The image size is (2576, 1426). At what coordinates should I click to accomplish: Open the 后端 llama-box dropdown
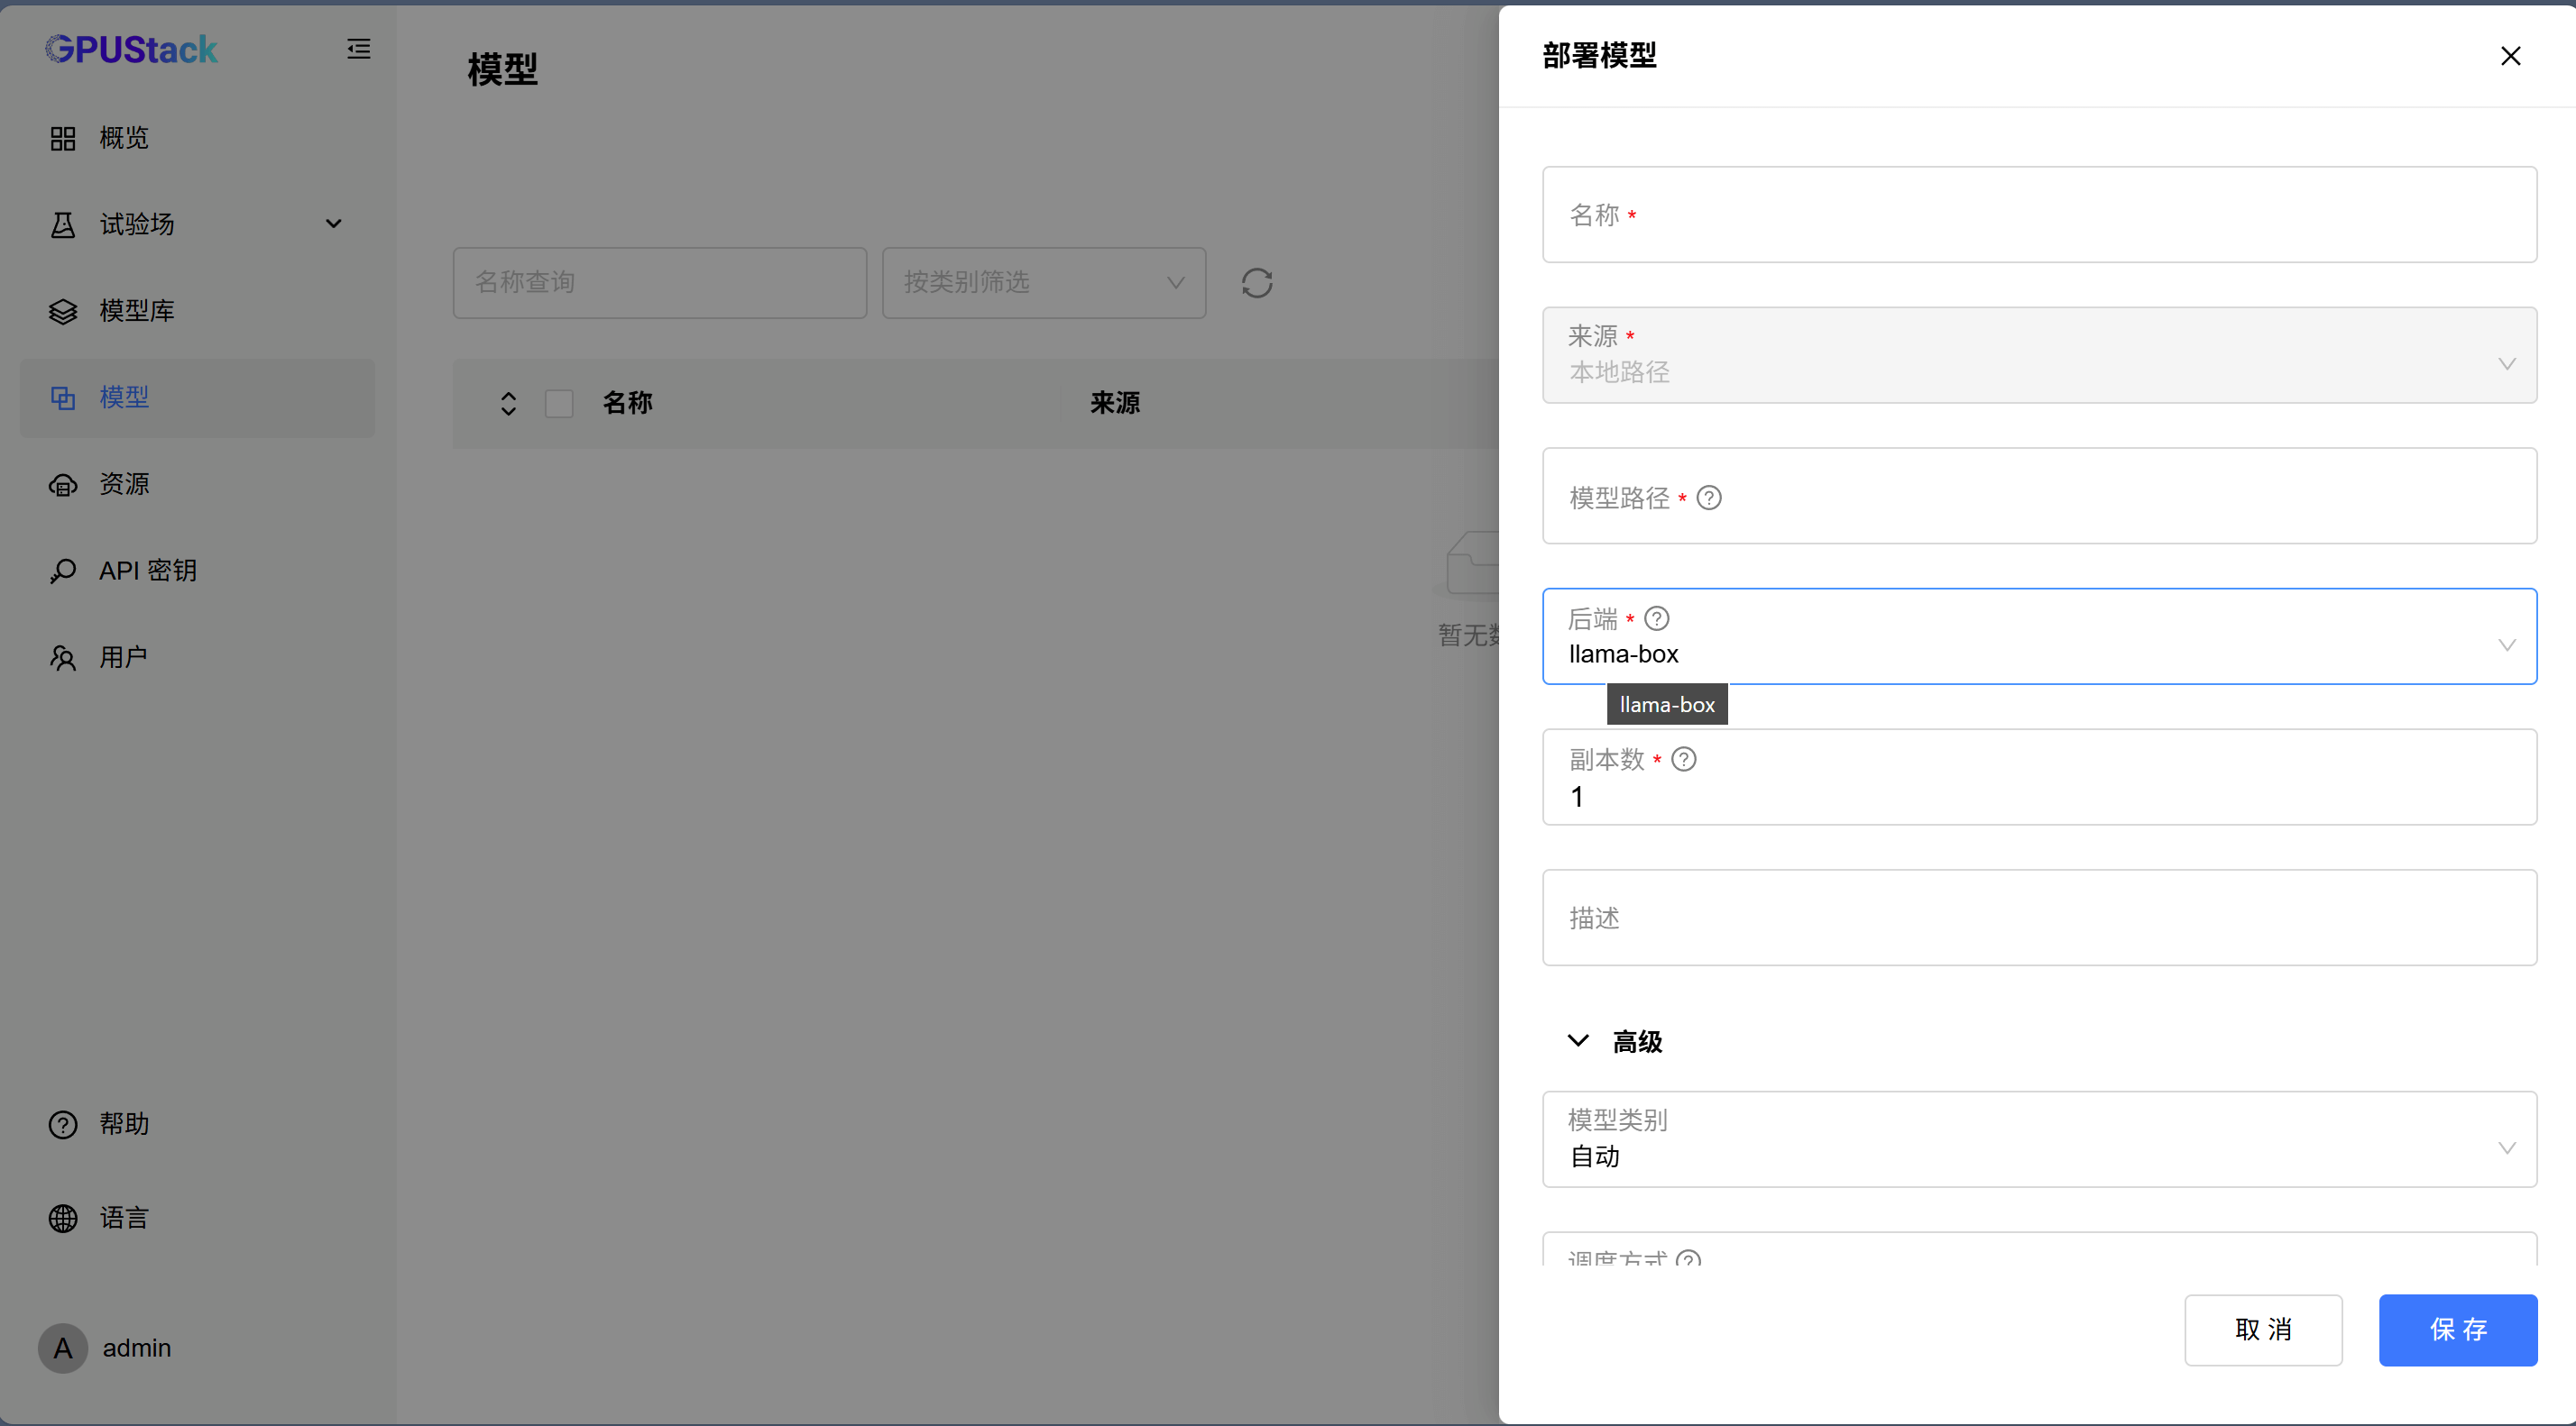2038,636
